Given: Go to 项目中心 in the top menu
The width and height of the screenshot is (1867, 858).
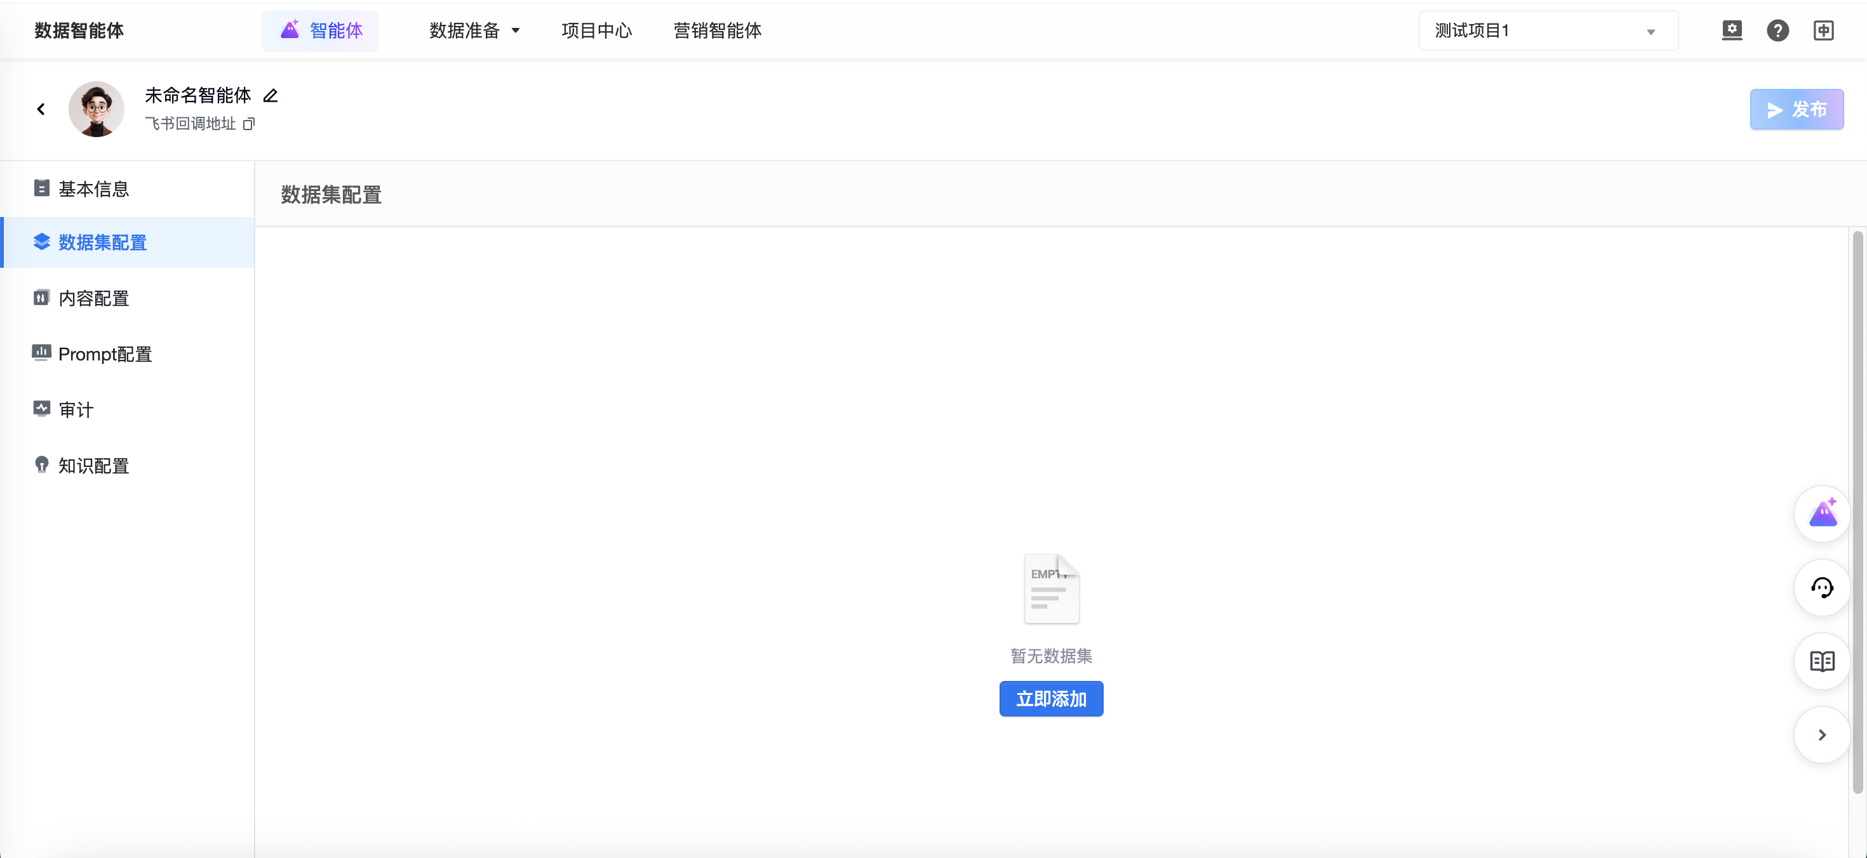Looking at the screenshot, I should coord(596,30).
